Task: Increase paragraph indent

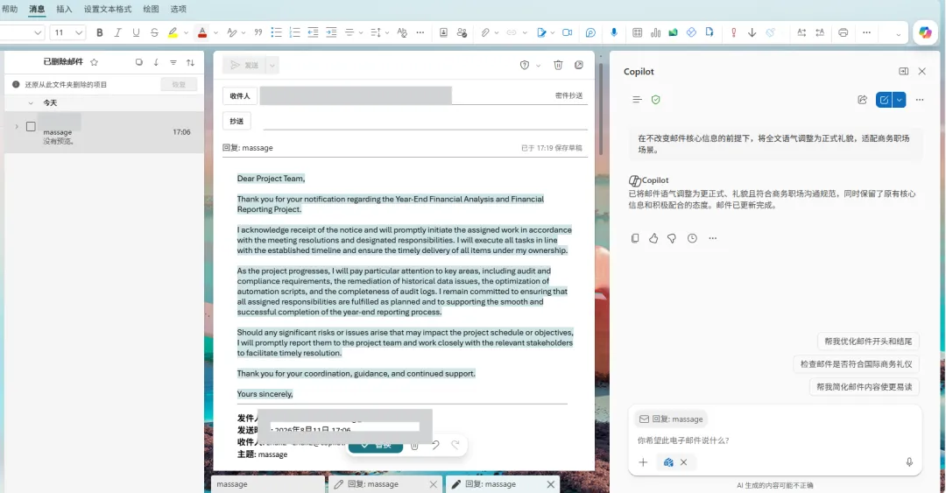Action: [x=331, y=32]
